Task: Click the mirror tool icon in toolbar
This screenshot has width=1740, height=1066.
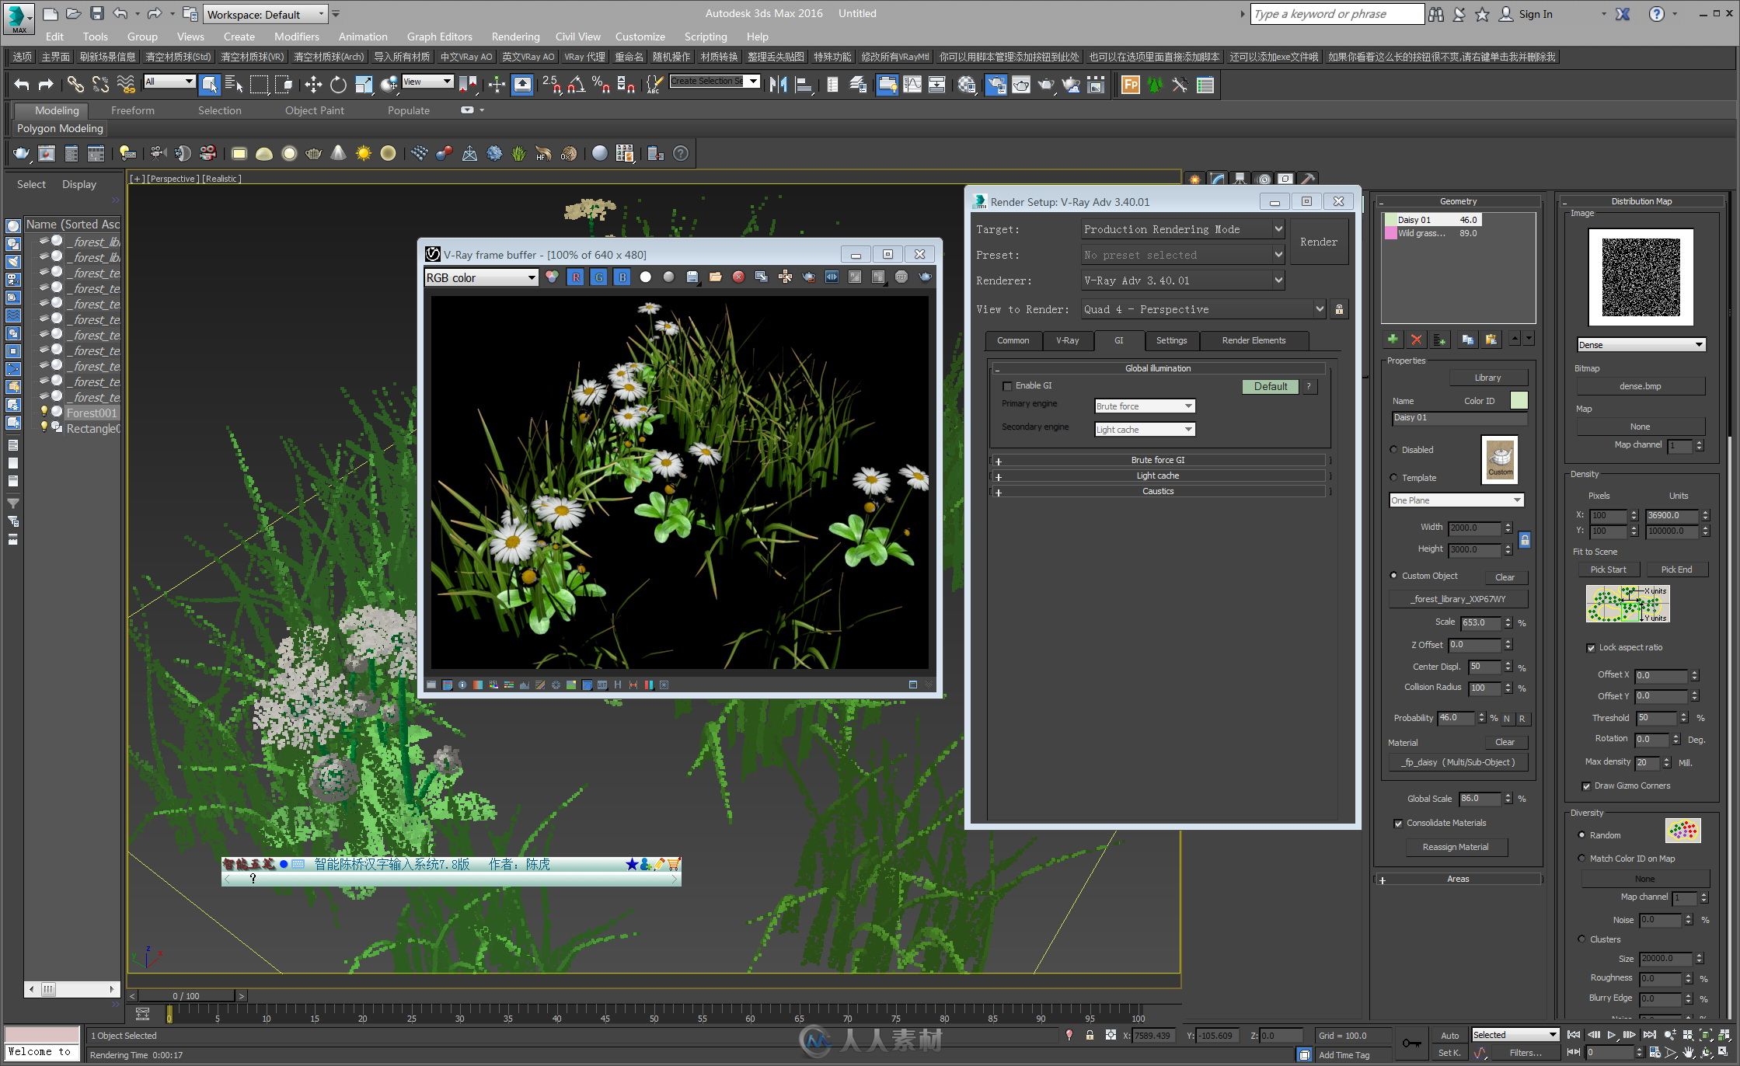Action: (774, 85)
